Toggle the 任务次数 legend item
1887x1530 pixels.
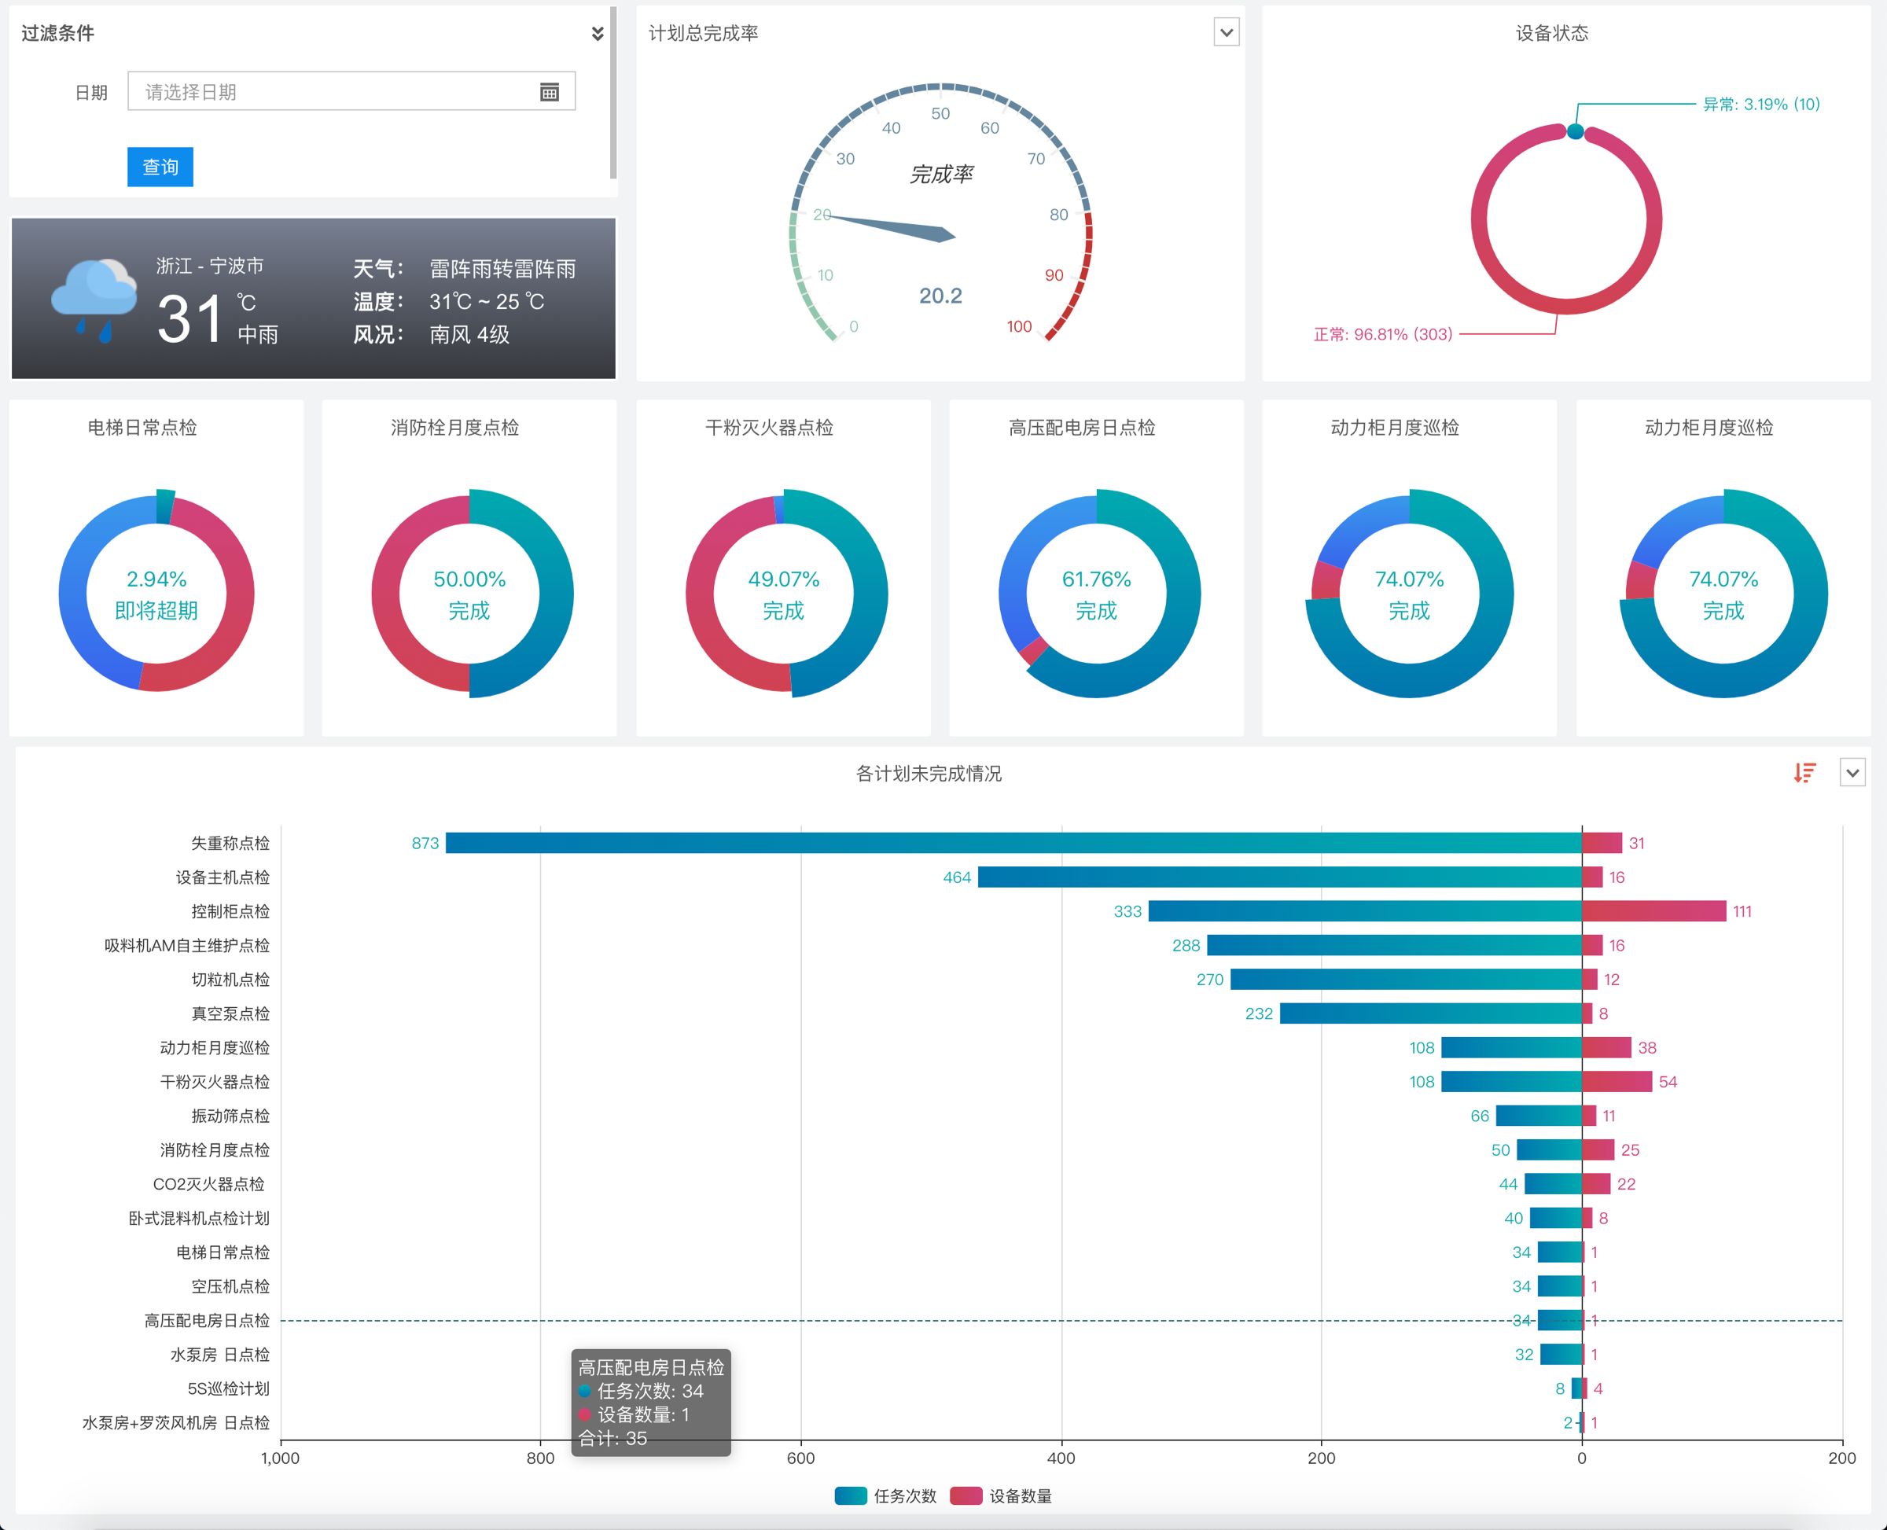point(886,1495)
